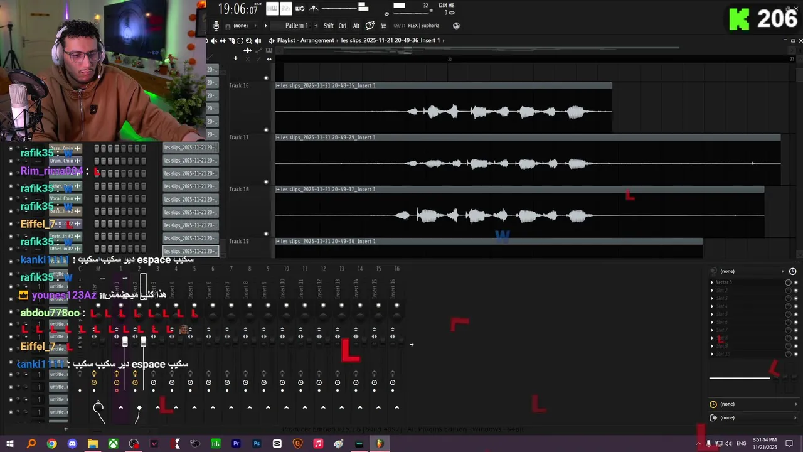This screenshot has height=452, width=803.
Task: Click the highlighted clip in the picker list
Action: click(191, 251)
